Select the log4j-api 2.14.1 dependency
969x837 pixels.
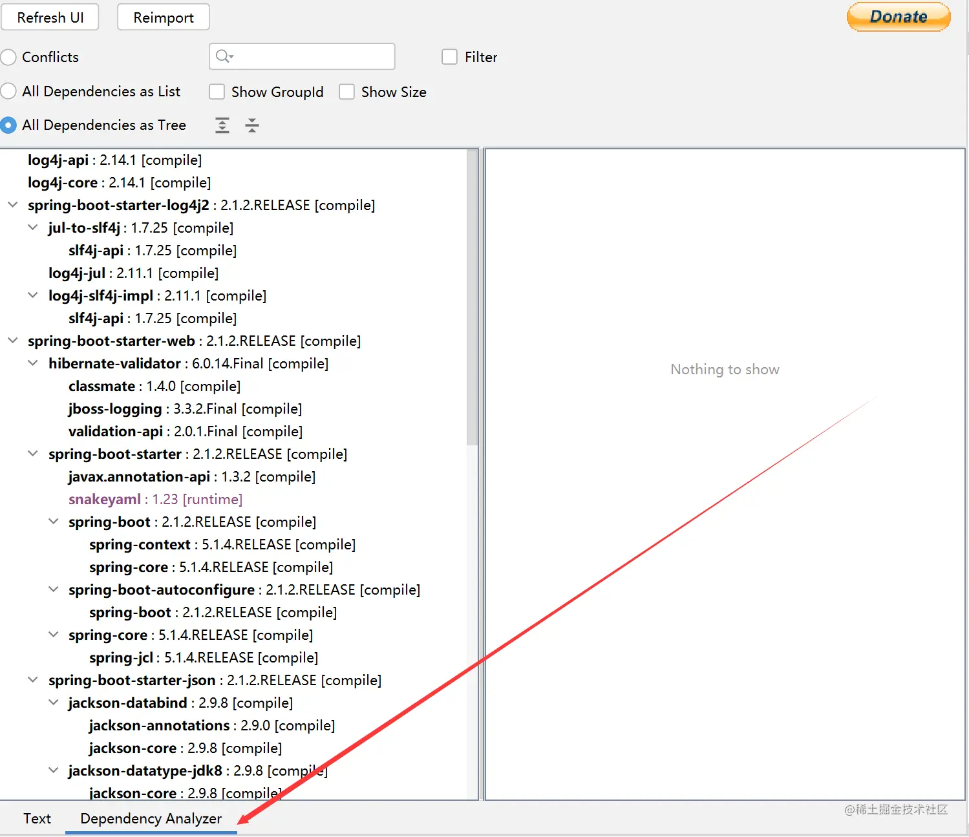click(114, 160)
